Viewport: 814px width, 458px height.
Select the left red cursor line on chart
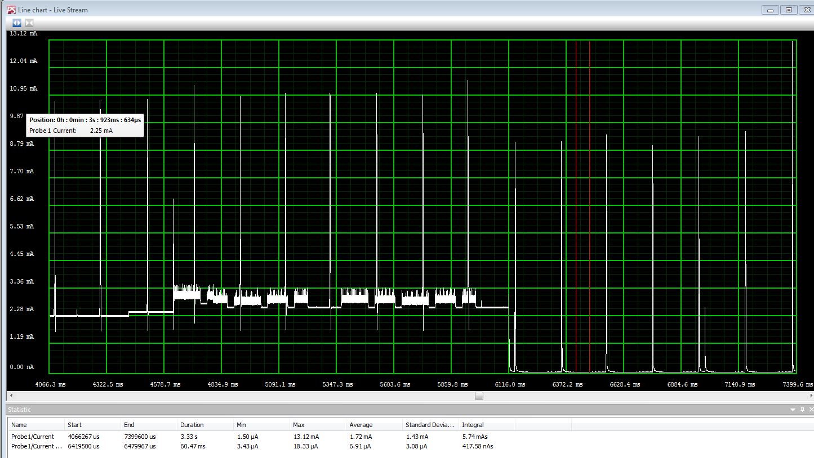(576, 206)
